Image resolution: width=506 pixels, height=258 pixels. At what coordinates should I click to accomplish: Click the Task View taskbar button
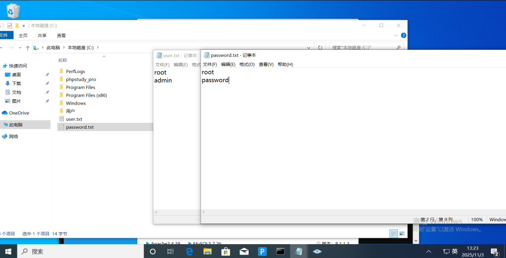[170, 251]
